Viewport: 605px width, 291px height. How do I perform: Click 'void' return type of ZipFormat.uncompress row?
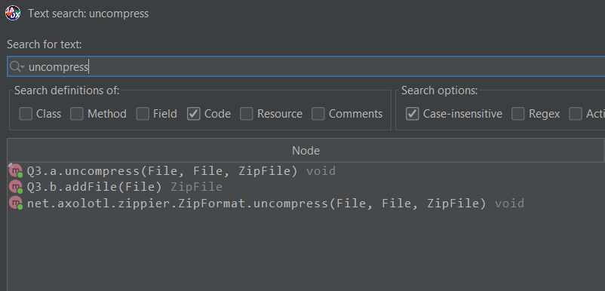(x=509, y=203)
